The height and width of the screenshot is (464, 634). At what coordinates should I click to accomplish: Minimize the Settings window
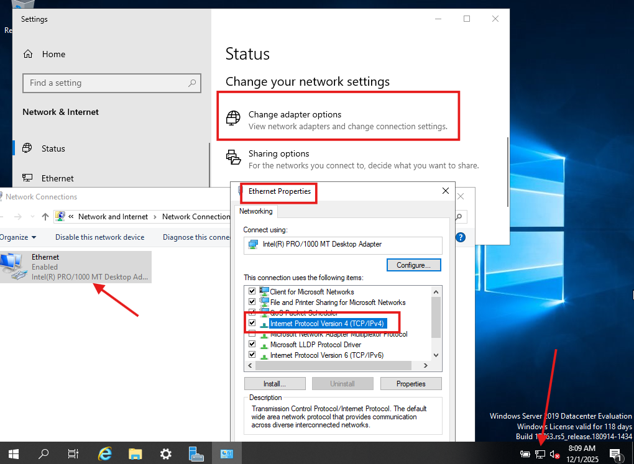click(438, 19)
